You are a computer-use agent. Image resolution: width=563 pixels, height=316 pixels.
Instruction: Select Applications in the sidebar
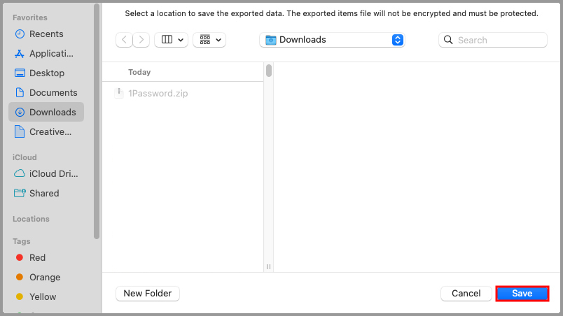coord(50,53)
